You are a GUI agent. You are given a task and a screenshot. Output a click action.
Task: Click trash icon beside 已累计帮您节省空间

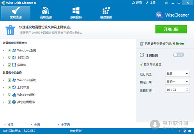pos(142,43)
